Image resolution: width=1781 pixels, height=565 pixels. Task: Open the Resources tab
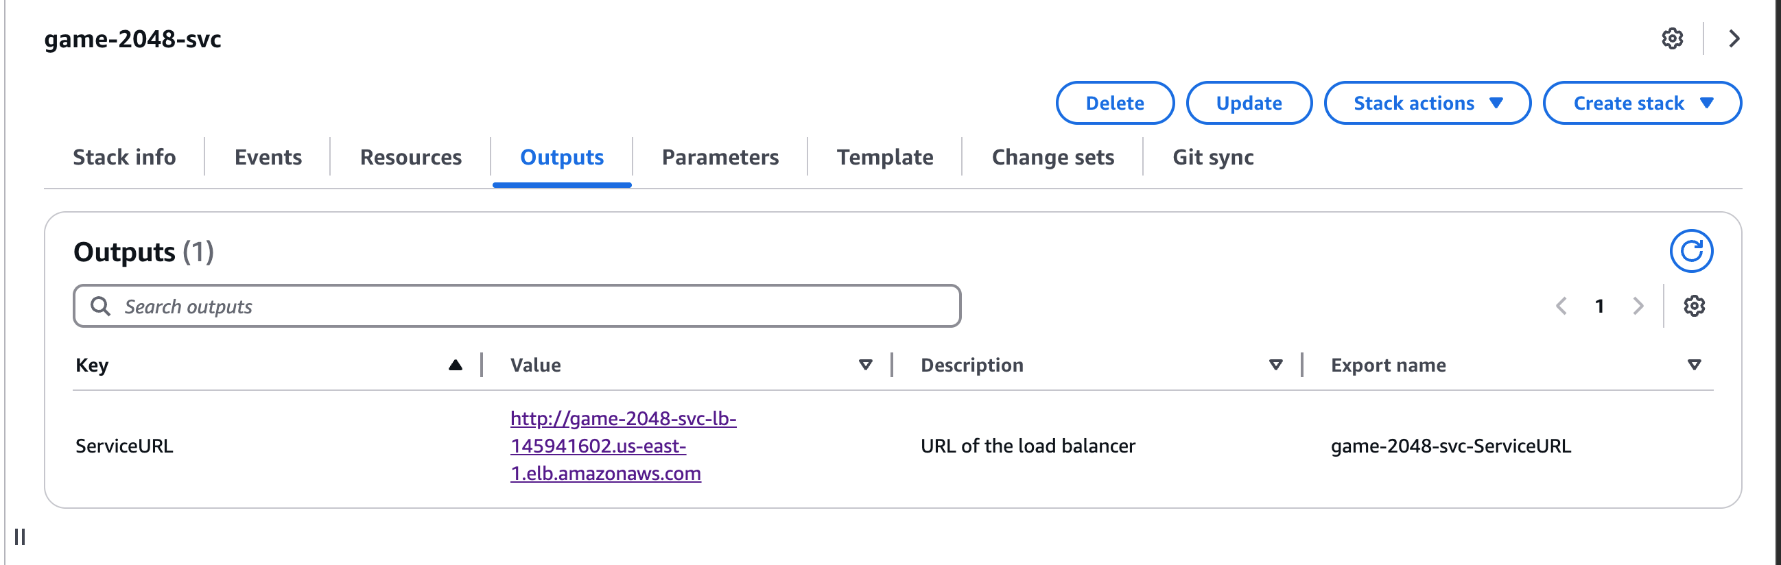coord(411,158)
